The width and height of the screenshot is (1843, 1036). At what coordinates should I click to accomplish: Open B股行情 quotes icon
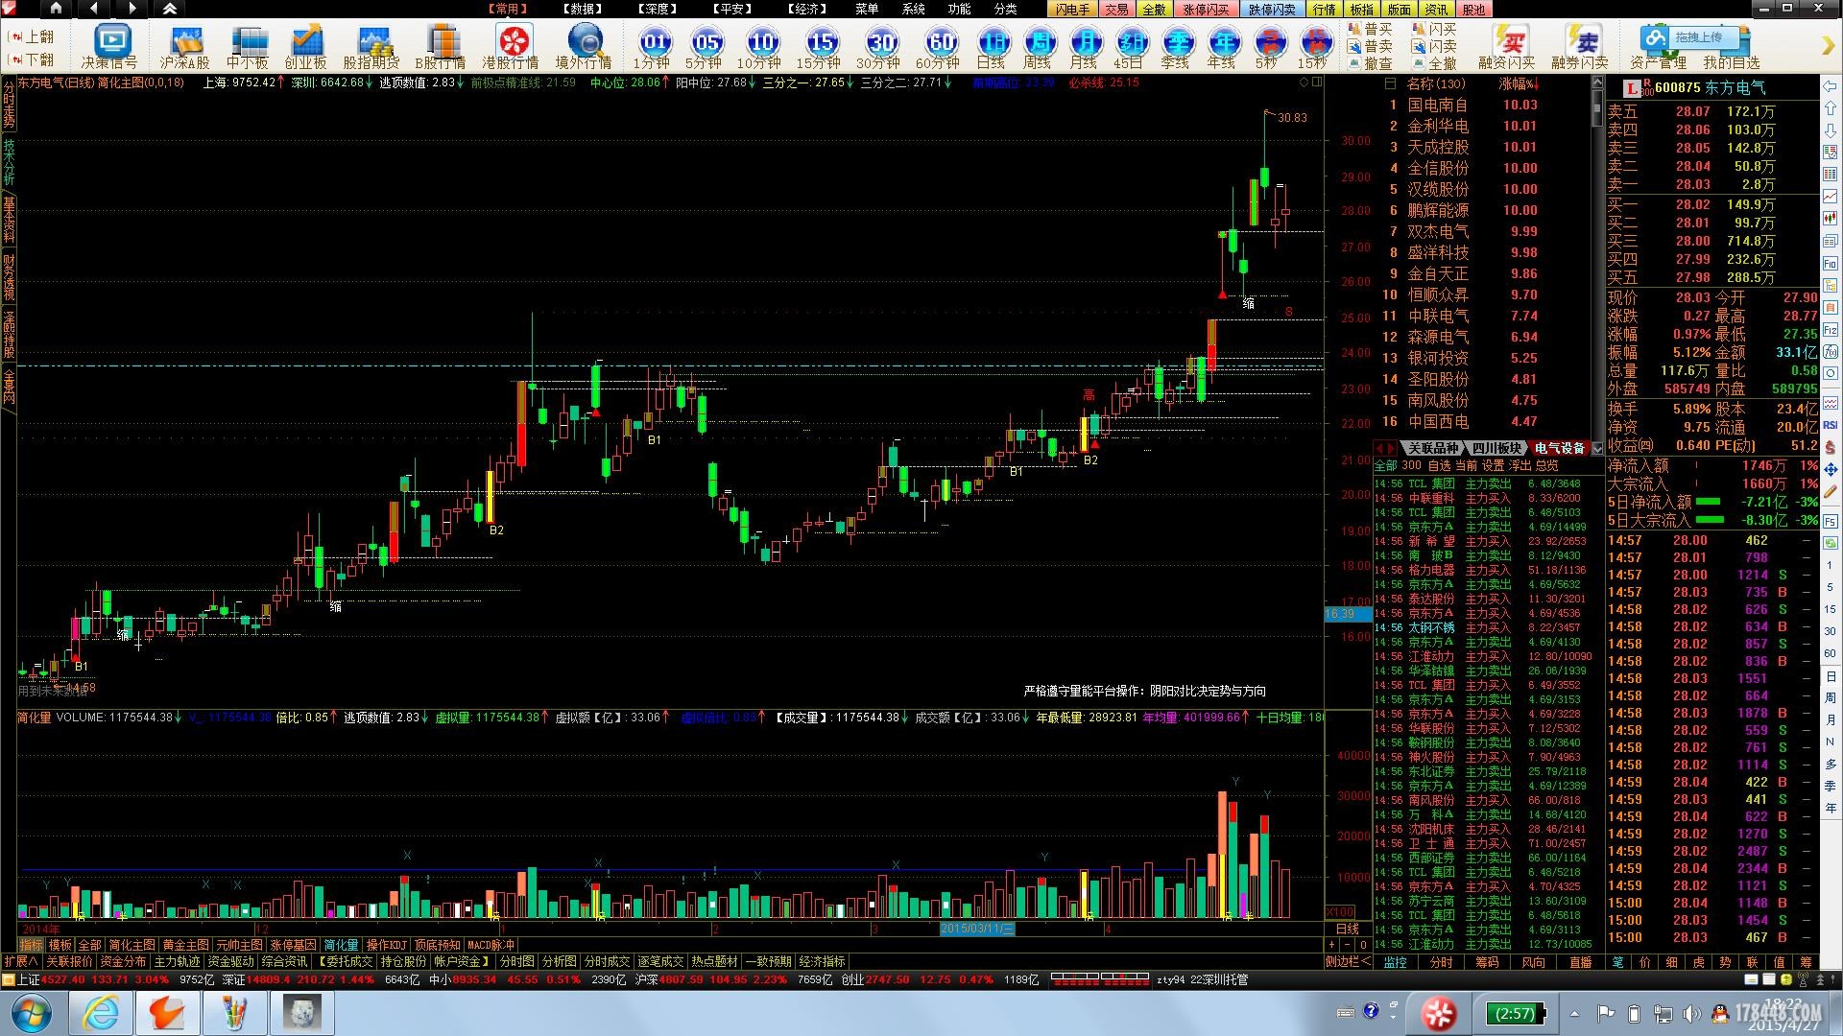click(x=441, y=46)
